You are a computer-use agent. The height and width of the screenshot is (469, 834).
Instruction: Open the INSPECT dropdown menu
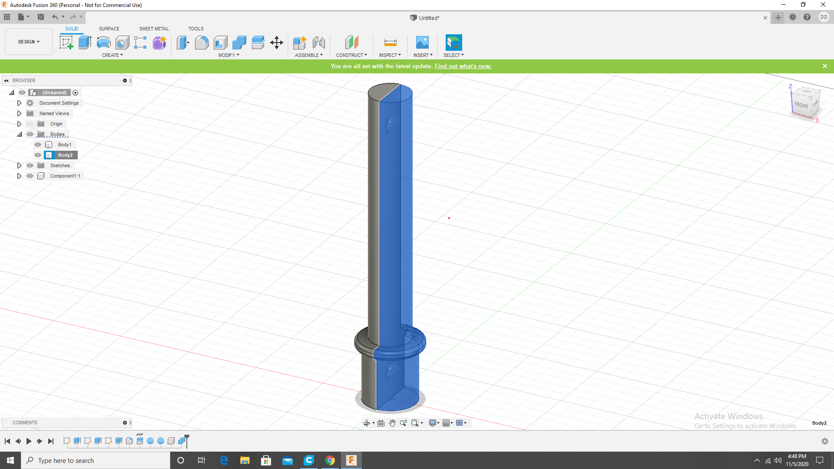click(390, 55)
